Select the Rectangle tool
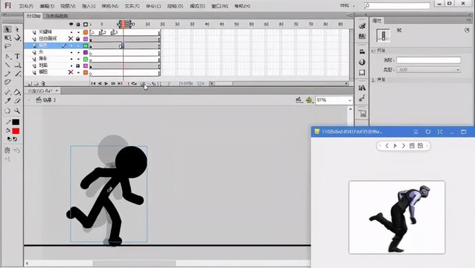 pyautogui.click(x=17, y=65)
